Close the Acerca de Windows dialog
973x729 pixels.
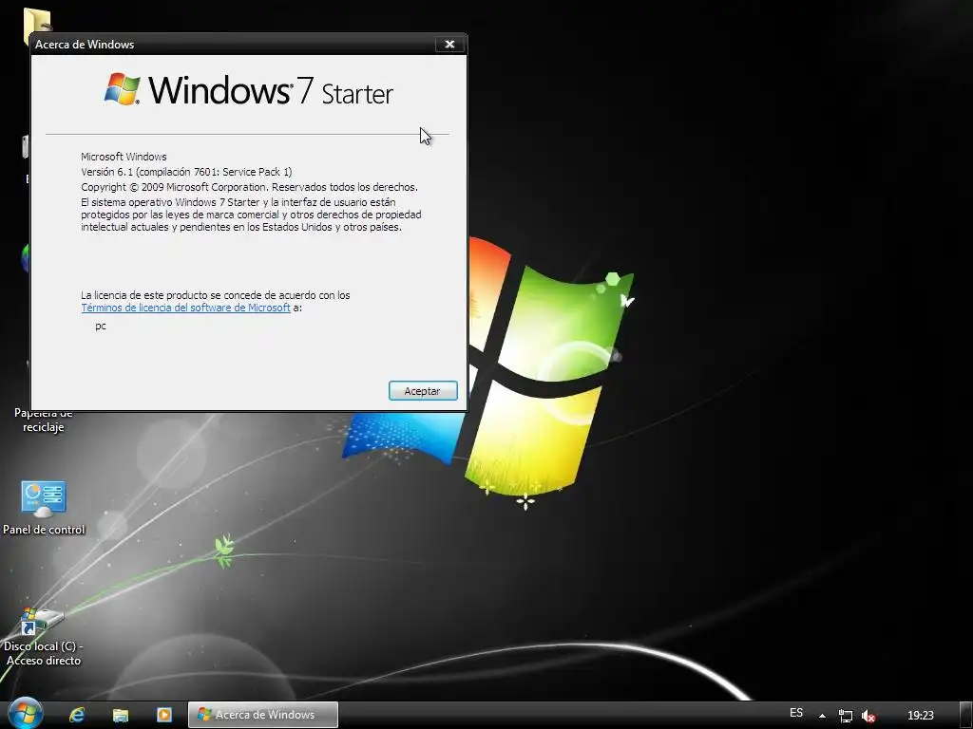449,44
